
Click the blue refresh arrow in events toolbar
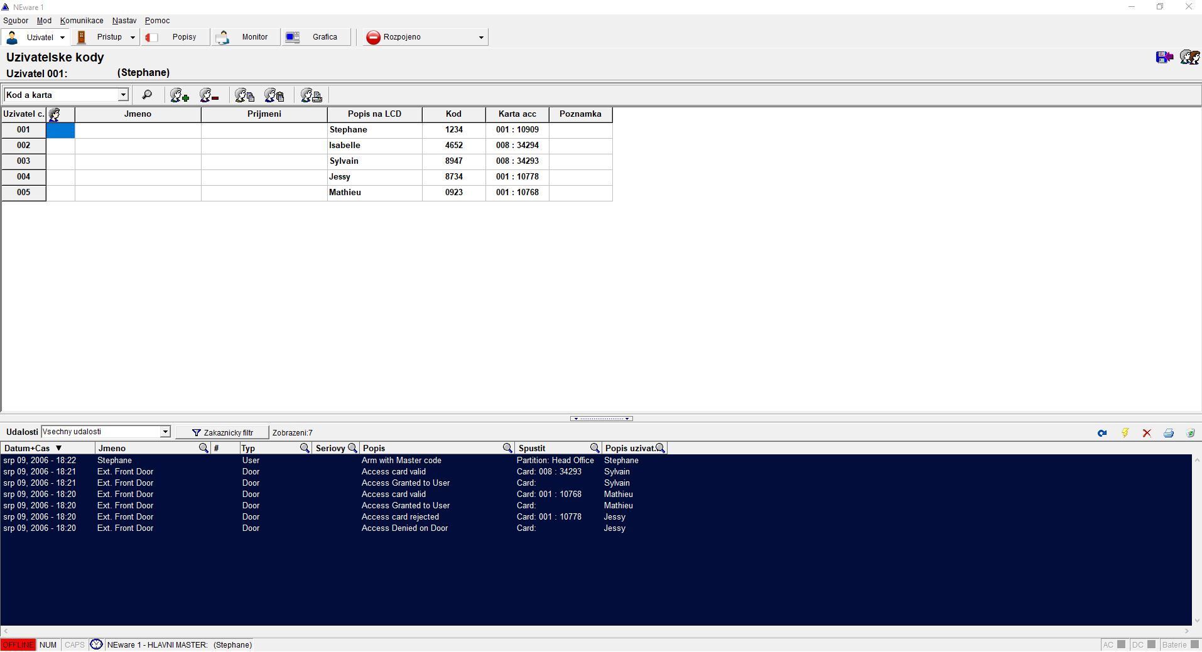point(1102,433)
